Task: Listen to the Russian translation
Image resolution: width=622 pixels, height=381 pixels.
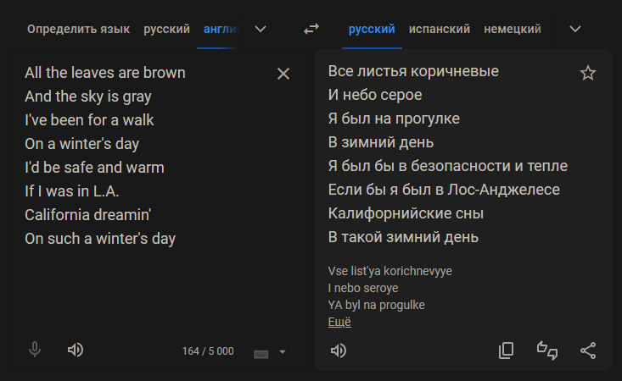Action: (x=339, y=351)
